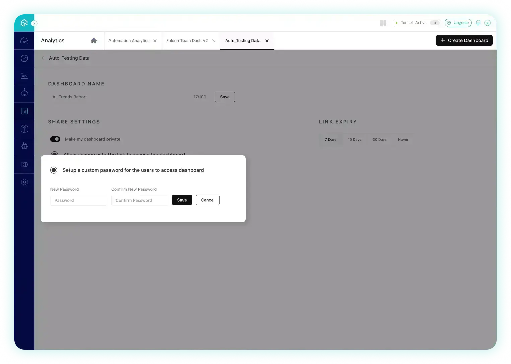The height and width of the screenshot is (364, 511).
Task: Switch to the Automation Analytics tab
Action: 129,41
